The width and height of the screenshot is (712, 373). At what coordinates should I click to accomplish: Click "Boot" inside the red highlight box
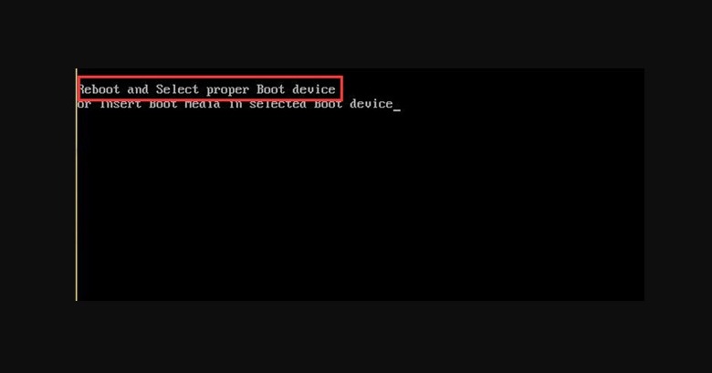270,89
